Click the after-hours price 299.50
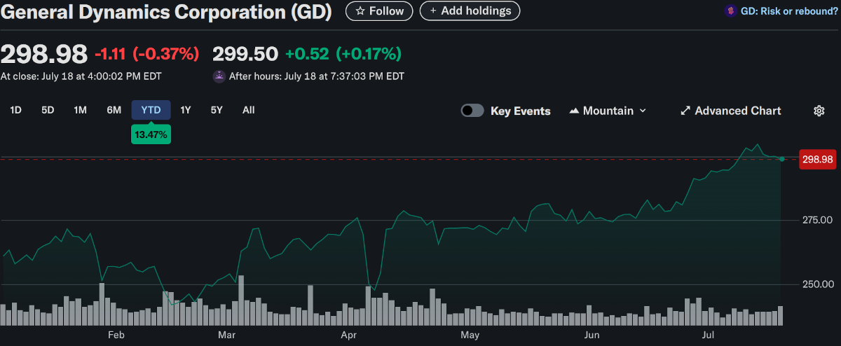This screenshot has height=346, width=841. (x=245, y=53)
